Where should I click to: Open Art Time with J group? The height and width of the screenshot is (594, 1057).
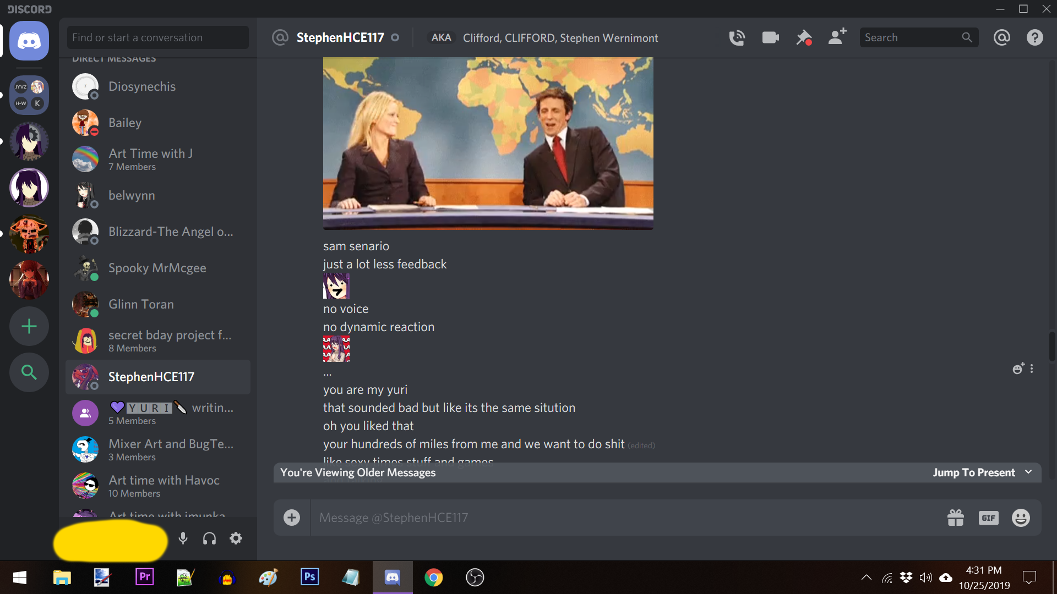click(x=158, y=159)
